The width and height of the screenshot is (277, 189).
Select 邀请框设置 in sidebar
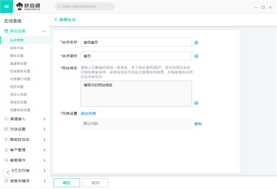pos(18,63)
